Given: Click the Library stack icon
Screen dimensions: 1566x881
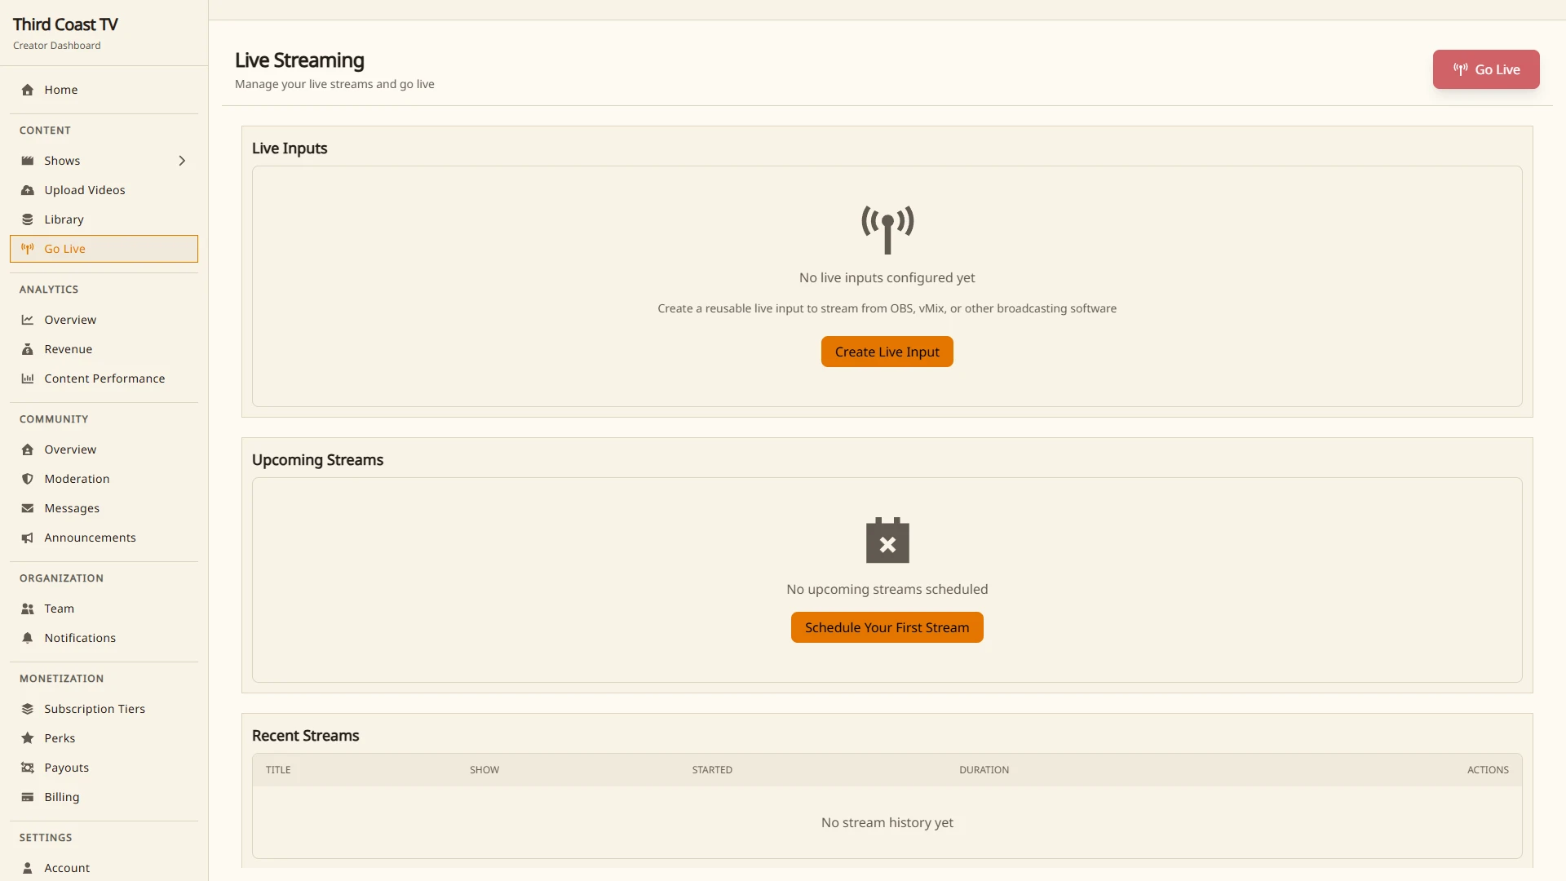Looking at the screenshot, I should 28,219.
